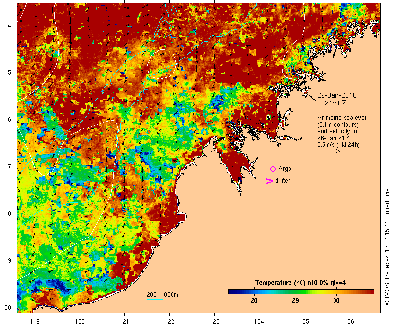Screen dimensions: 393x326
Task: Click the '(0.1m contours)' caption line
Action: pyautogui.click(x=337, y=125)
